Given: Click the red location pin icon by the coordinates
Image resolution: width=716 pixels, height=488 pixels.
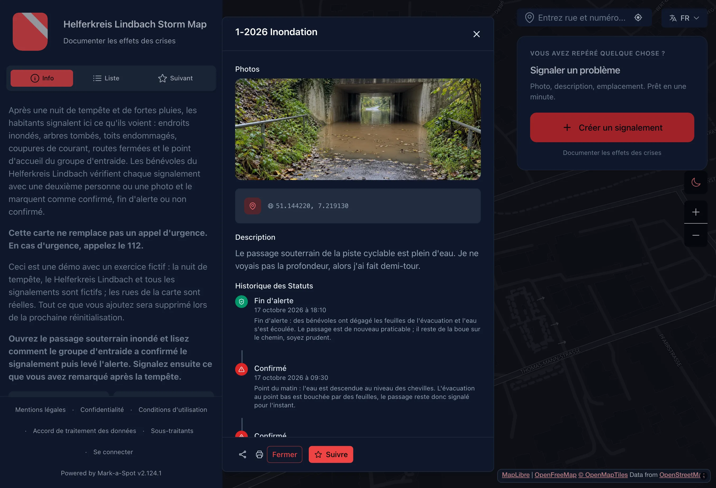Looking at the screenshot, I should (253, 206).
